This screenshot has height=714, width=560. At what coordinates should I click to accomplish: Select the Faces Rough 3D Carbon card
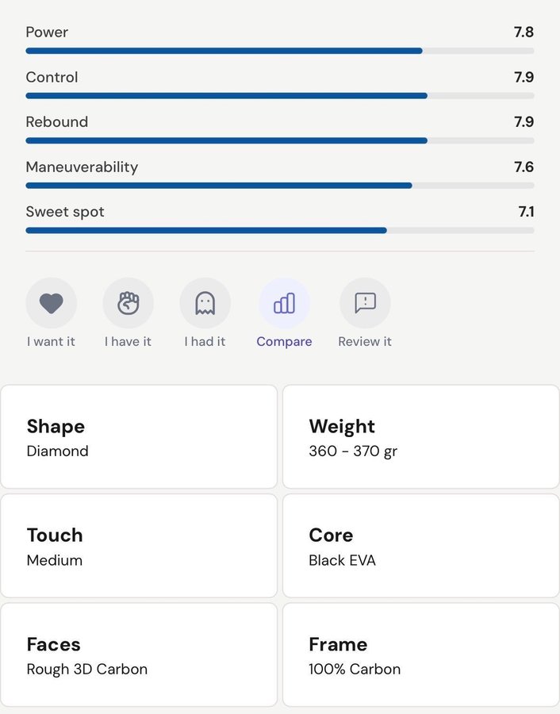[139, 654]
